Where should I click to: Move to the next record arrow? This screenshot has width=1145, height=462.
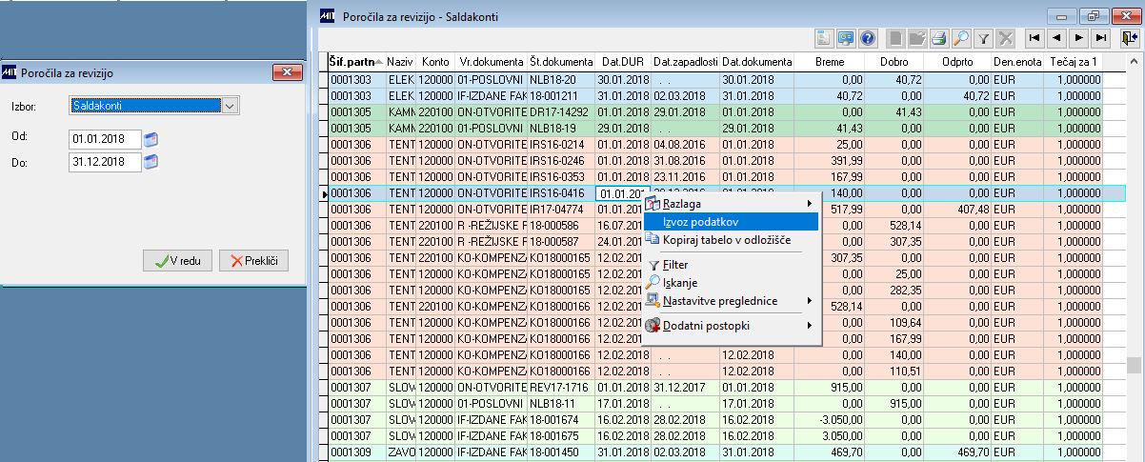[1078, 38]
